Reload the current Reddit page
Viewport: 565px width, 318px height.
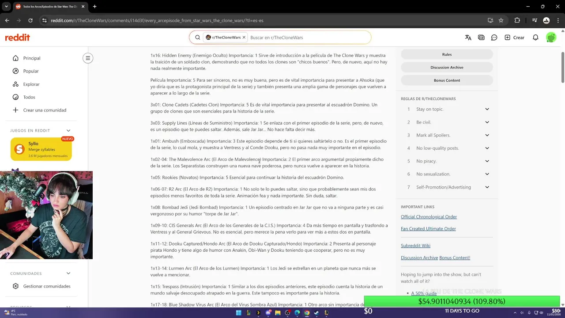[30, 20]
